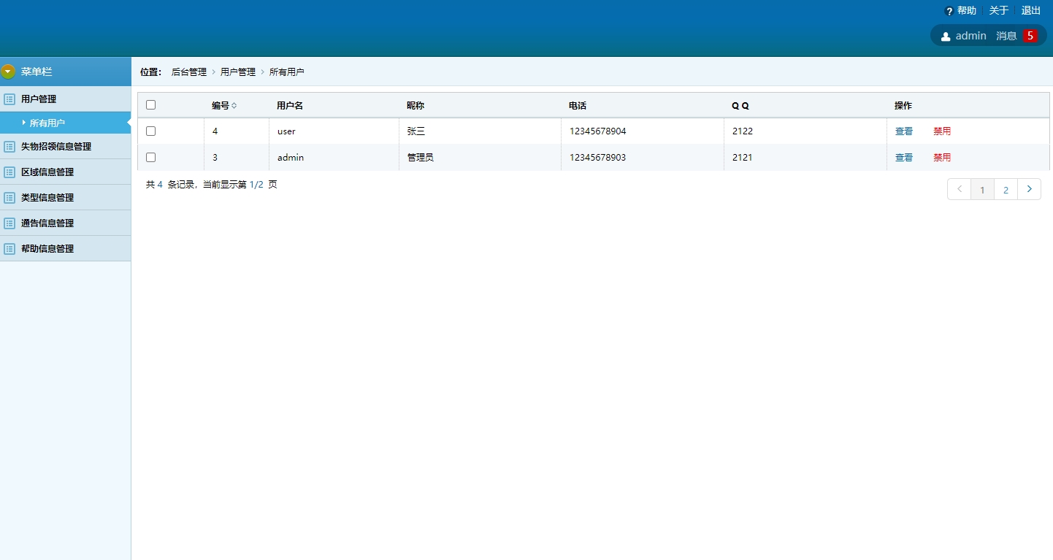Click the 用户管理 list icon in sidebar
The image size is (1053, 560).
click(9, 99)
